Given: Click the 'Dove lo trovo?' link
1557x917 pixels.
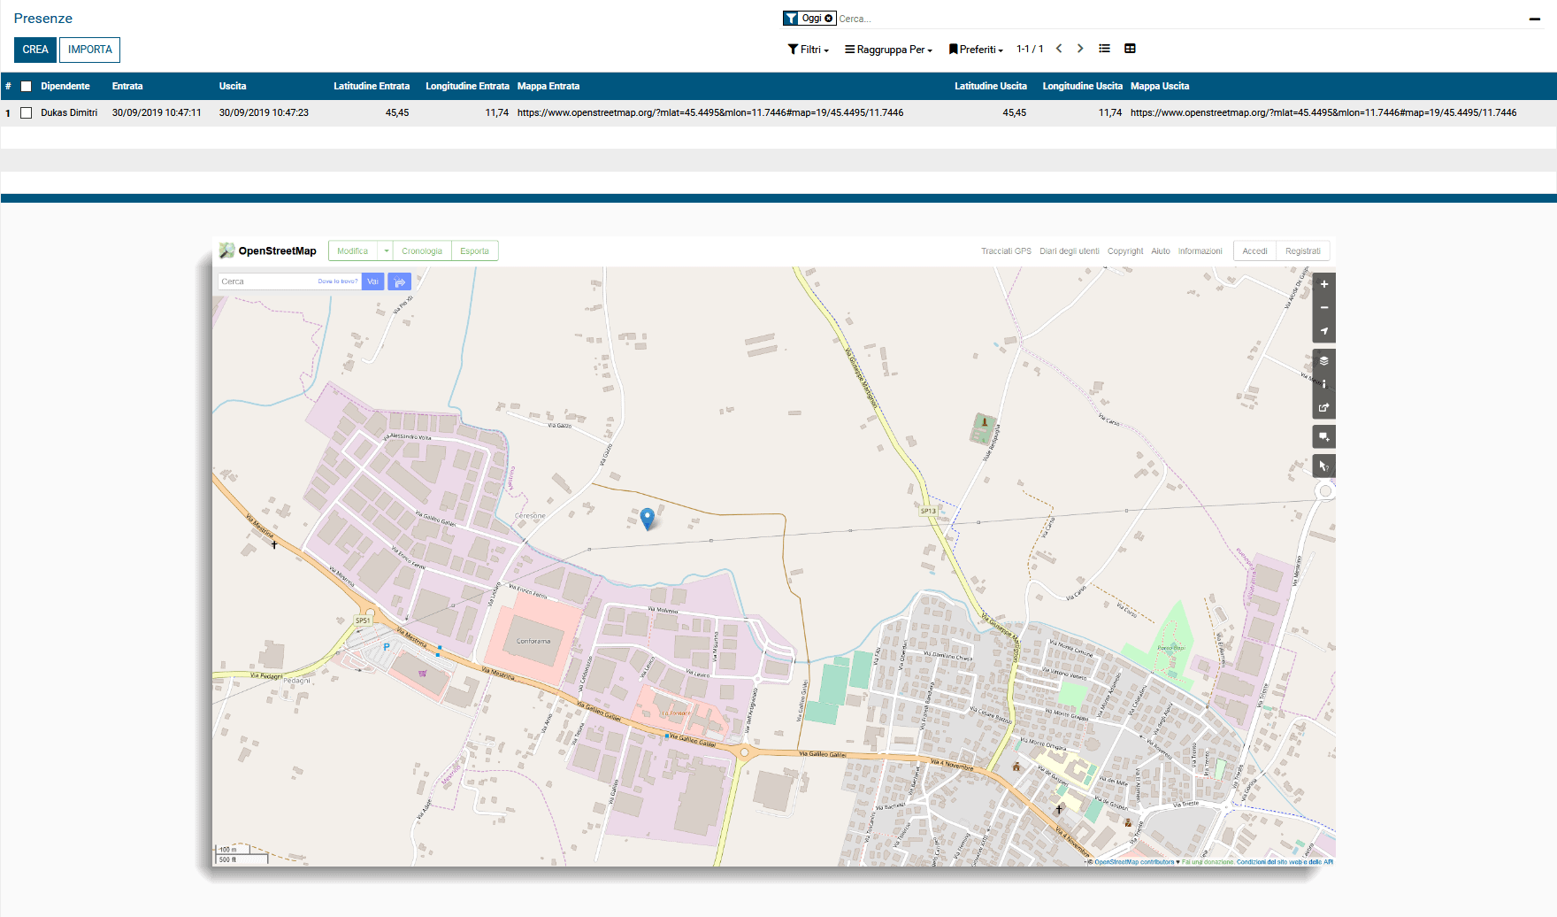Looking at the screenshot, I should [x=338, y=281].
